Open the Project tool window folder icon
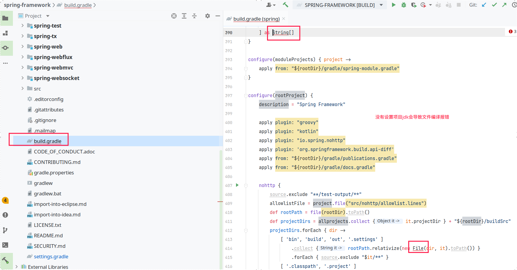This screenshot has height=270, width=517. [x=5, y=18]
